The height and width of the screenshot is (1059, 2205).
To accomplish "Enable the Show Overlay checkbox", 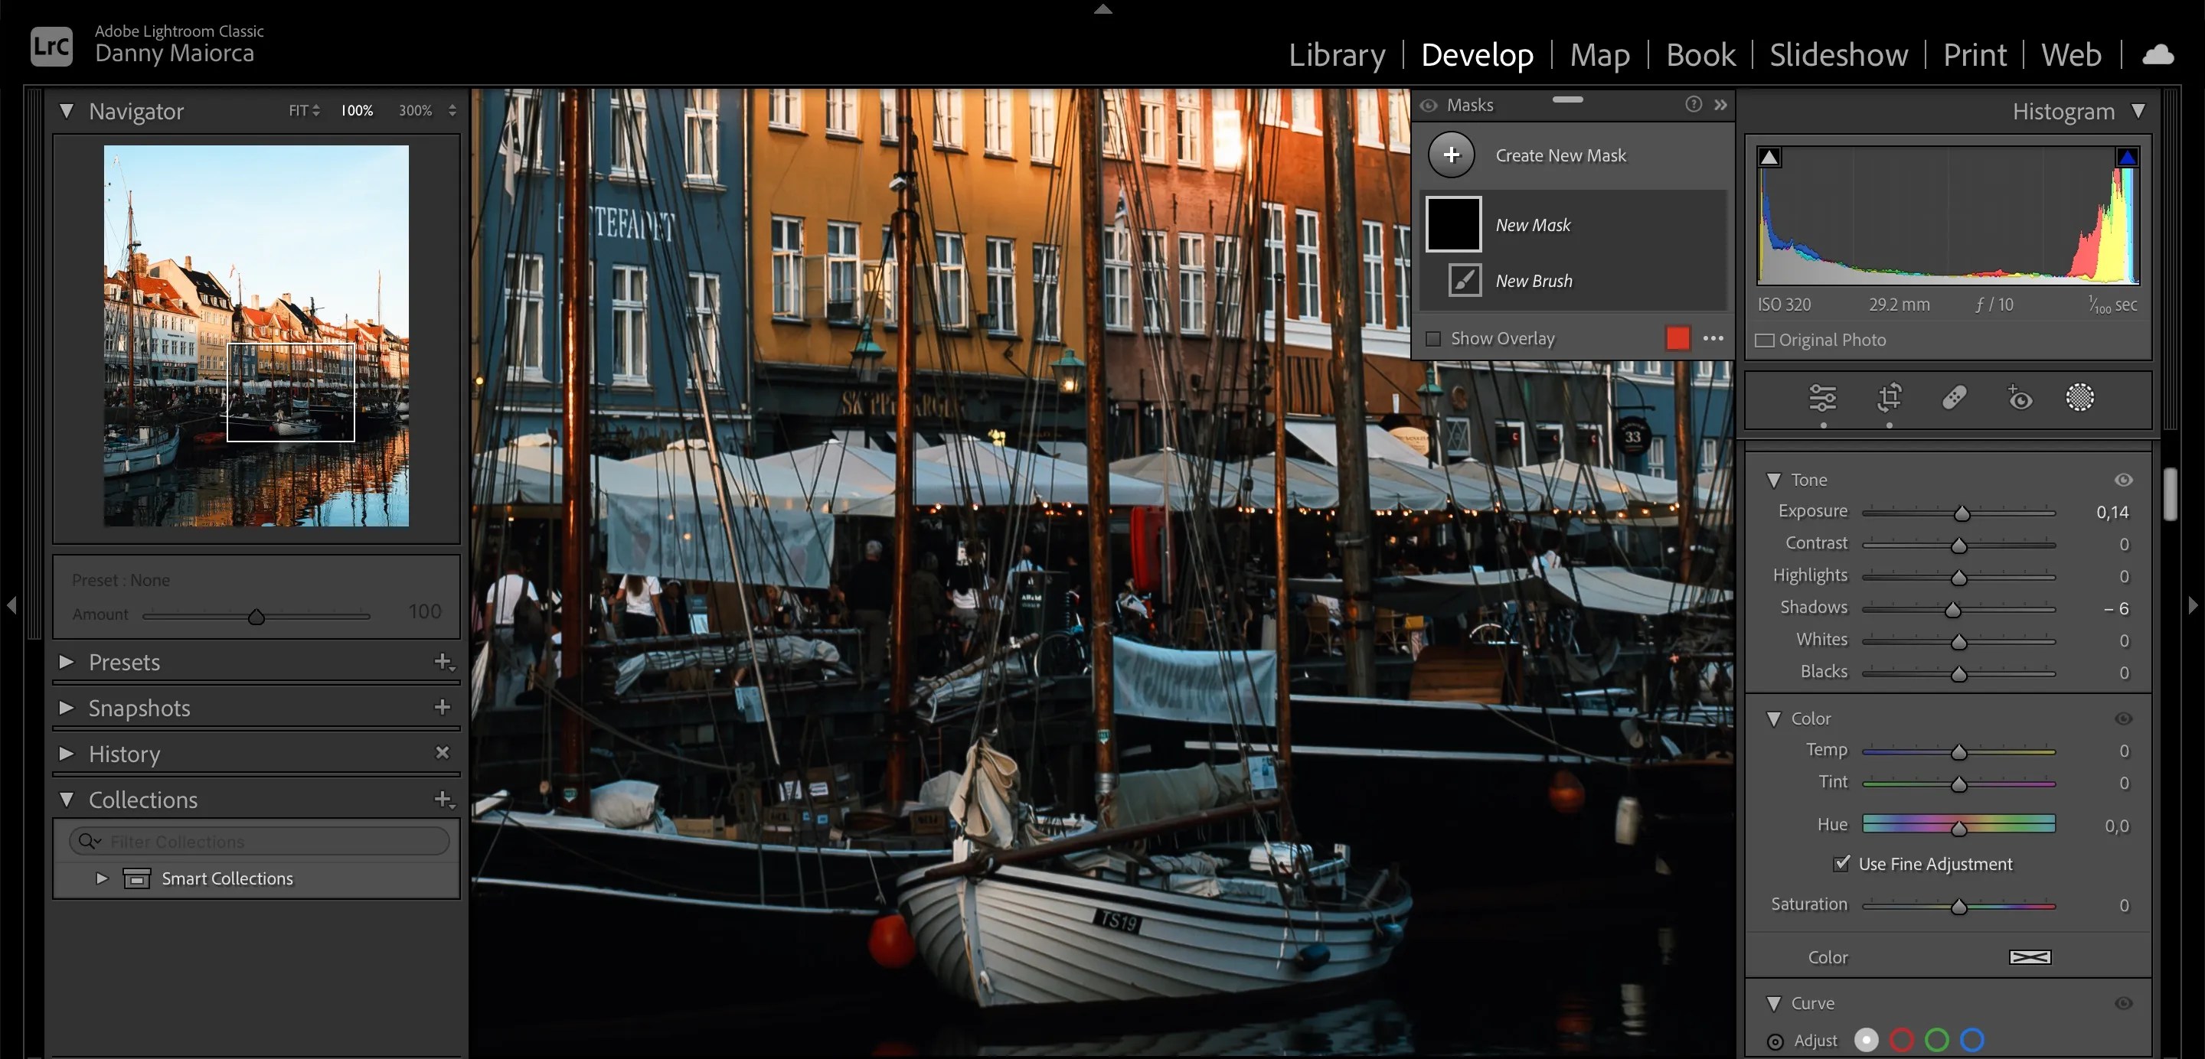I will 1434,338.
